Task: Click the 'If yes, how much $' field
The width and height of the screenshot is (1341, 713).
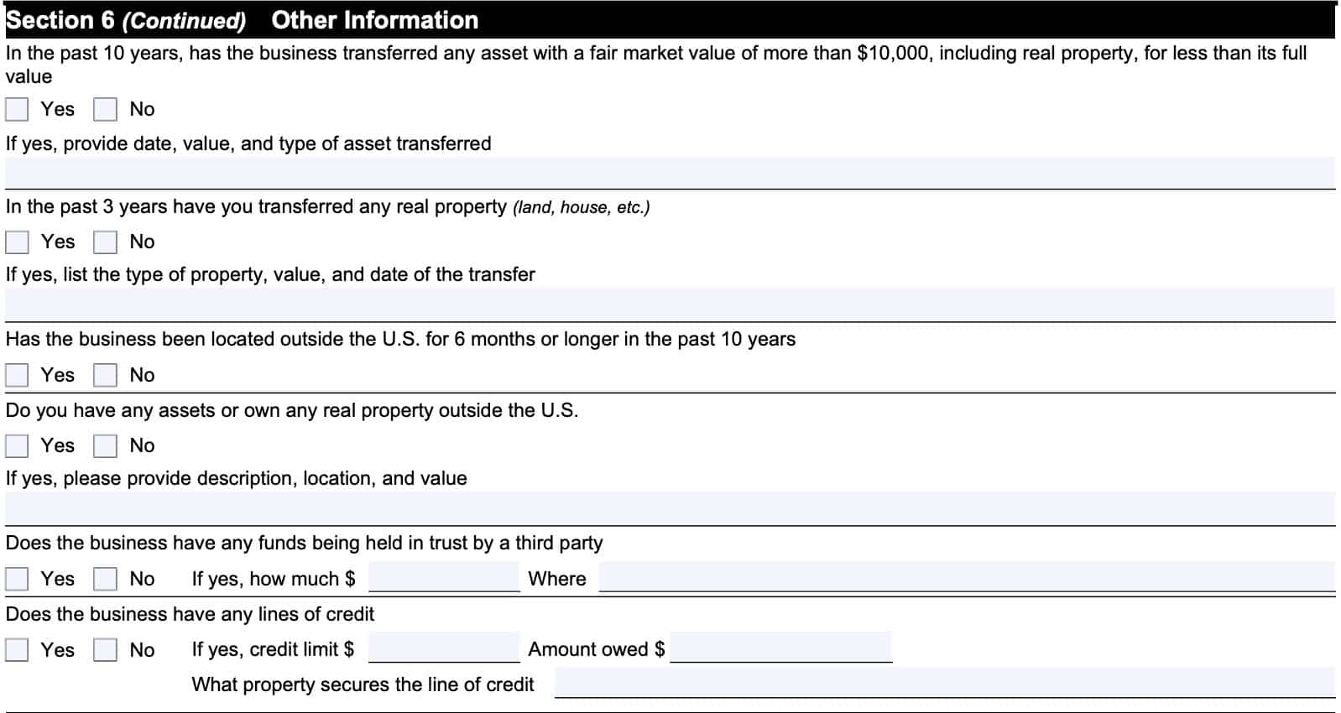Action: point(444,577)
